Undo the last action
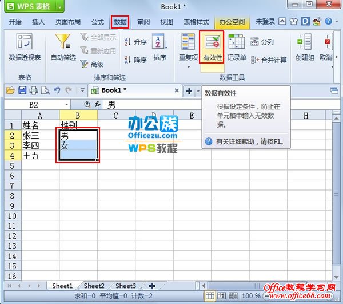 point(57,90)
